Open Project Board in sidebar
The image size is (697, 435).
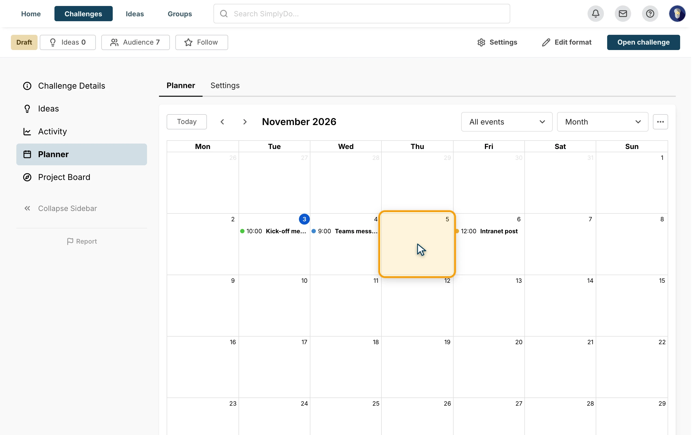coord(82,177)
